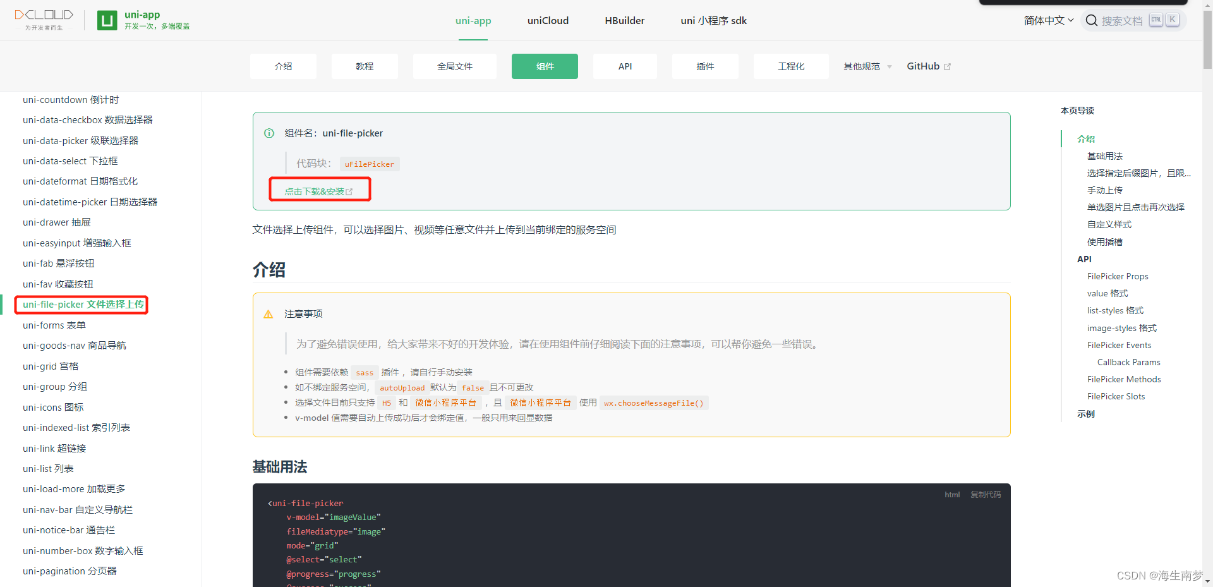
Task: Open uni-datetime-picker 日期选择器 in sidebar
Action: pos(90,202)
